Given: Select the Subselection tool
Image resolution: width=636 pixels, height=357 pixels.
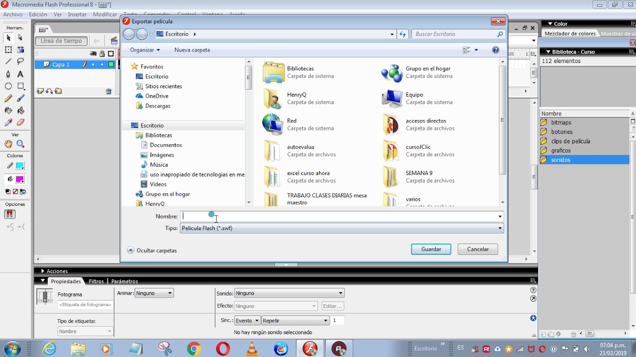Looking at the screenshot, I should tap(20, 38).
